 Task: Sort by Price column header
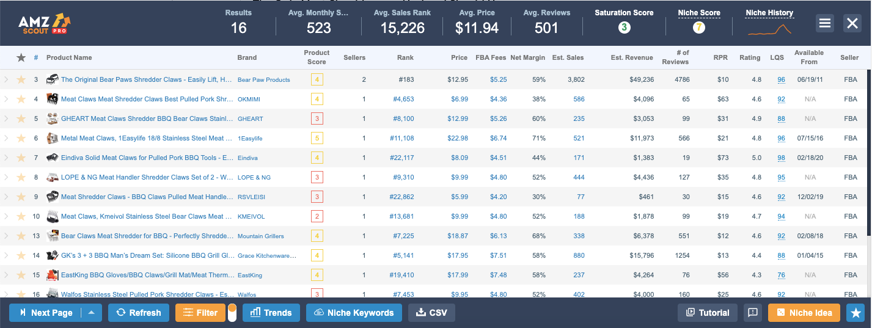click(460, 57)
